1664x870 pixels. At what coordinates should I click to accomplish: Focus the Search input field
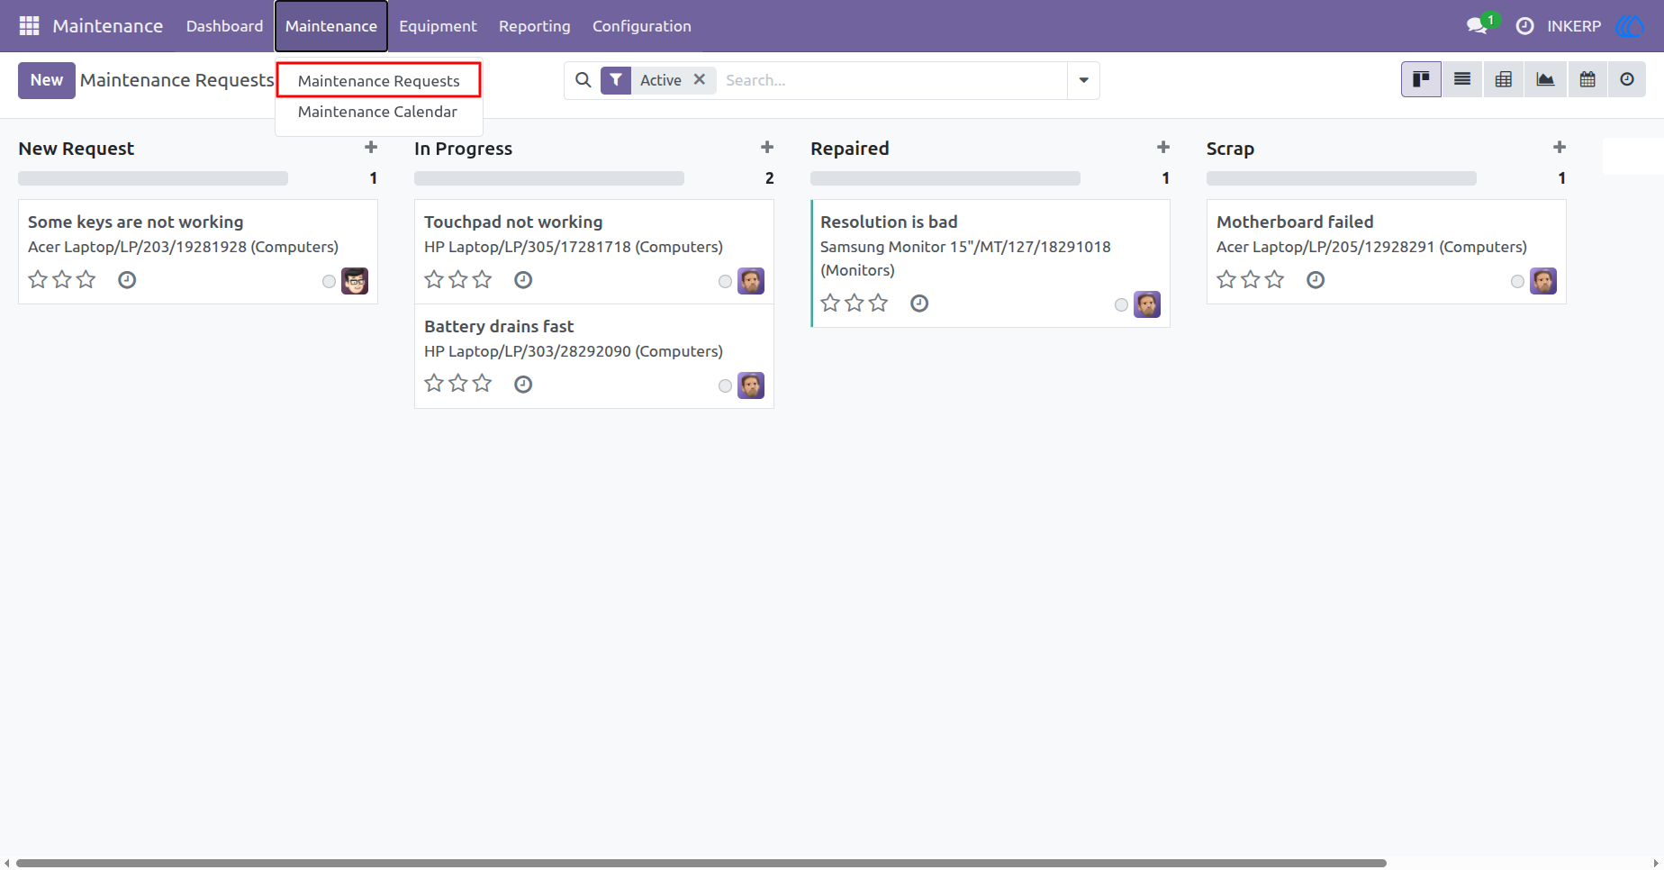click(891, 80)
